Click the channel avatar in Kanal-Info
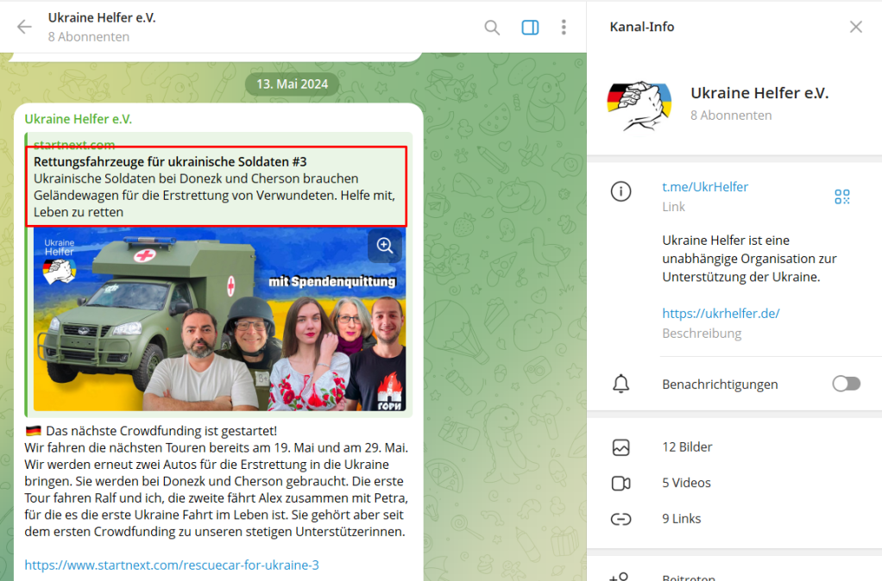The width and height of the screenshot is (882, 581). point(639,103)
